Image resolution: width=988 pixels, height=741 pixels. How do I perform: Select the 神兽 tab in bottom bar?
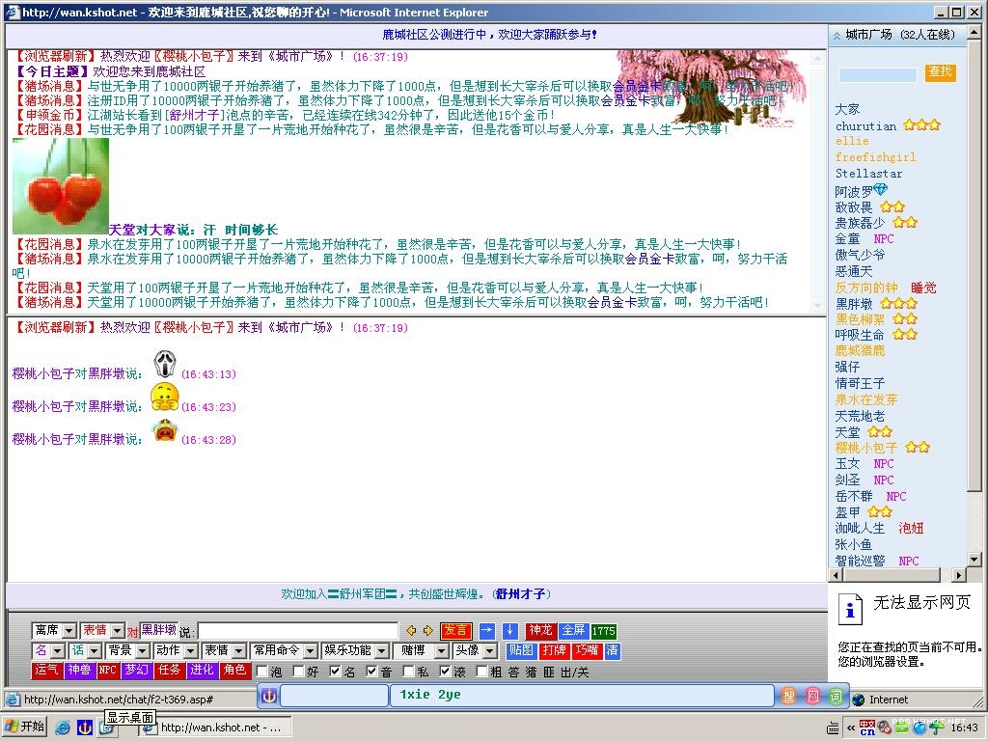pyautogui.click(x=78, y=670)
